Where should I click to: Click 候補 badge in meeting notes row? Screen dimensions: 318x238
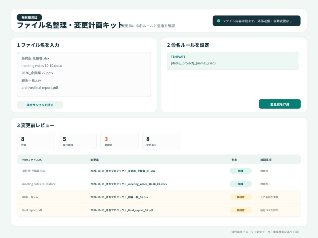[x=241, y=184]
